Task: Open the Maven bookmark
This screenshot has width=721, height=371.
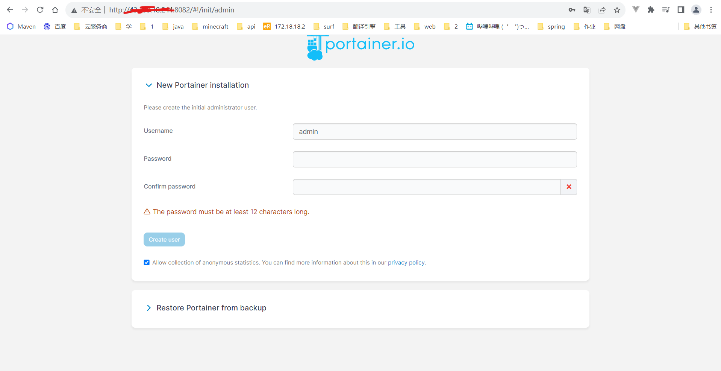Action: 21,26
